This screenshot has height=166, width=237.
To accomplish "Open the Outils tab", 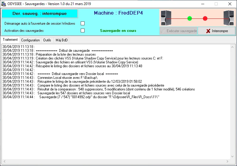I will pyautogui.click(x=47, y=40).
